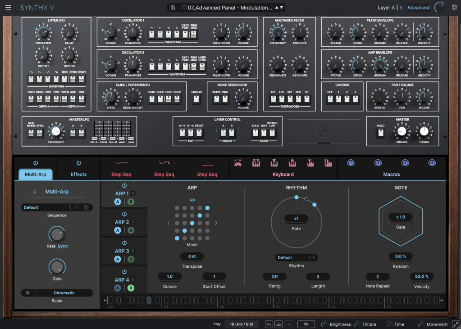Open the preset library browser icon
Viewport: 461px width, 329px height.
pyautogui.click(x=173, y=8)
